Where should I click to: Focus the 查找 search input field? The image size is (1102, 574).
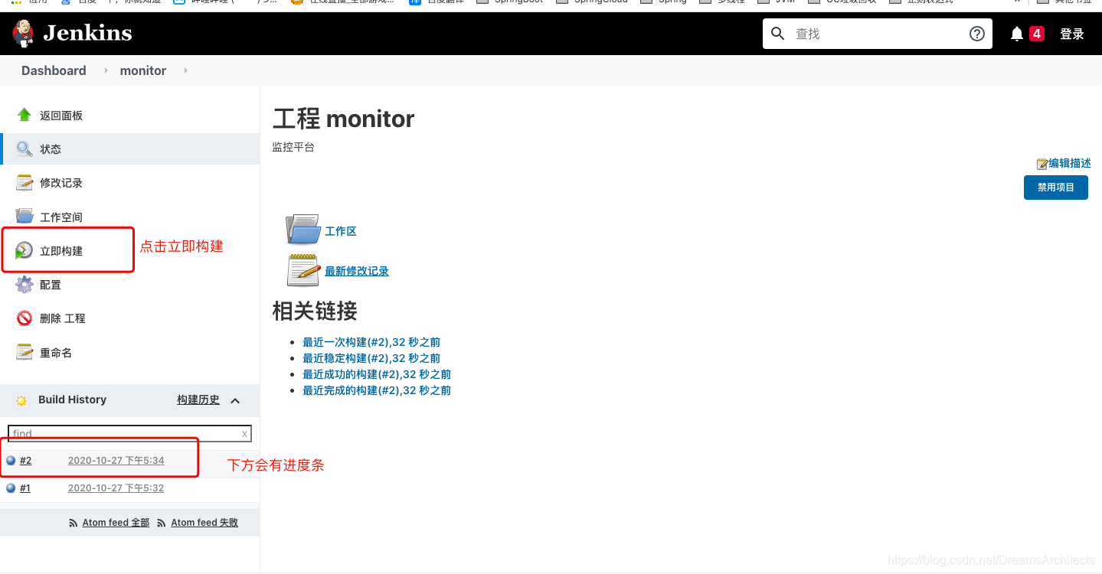(x=877, y=34)
